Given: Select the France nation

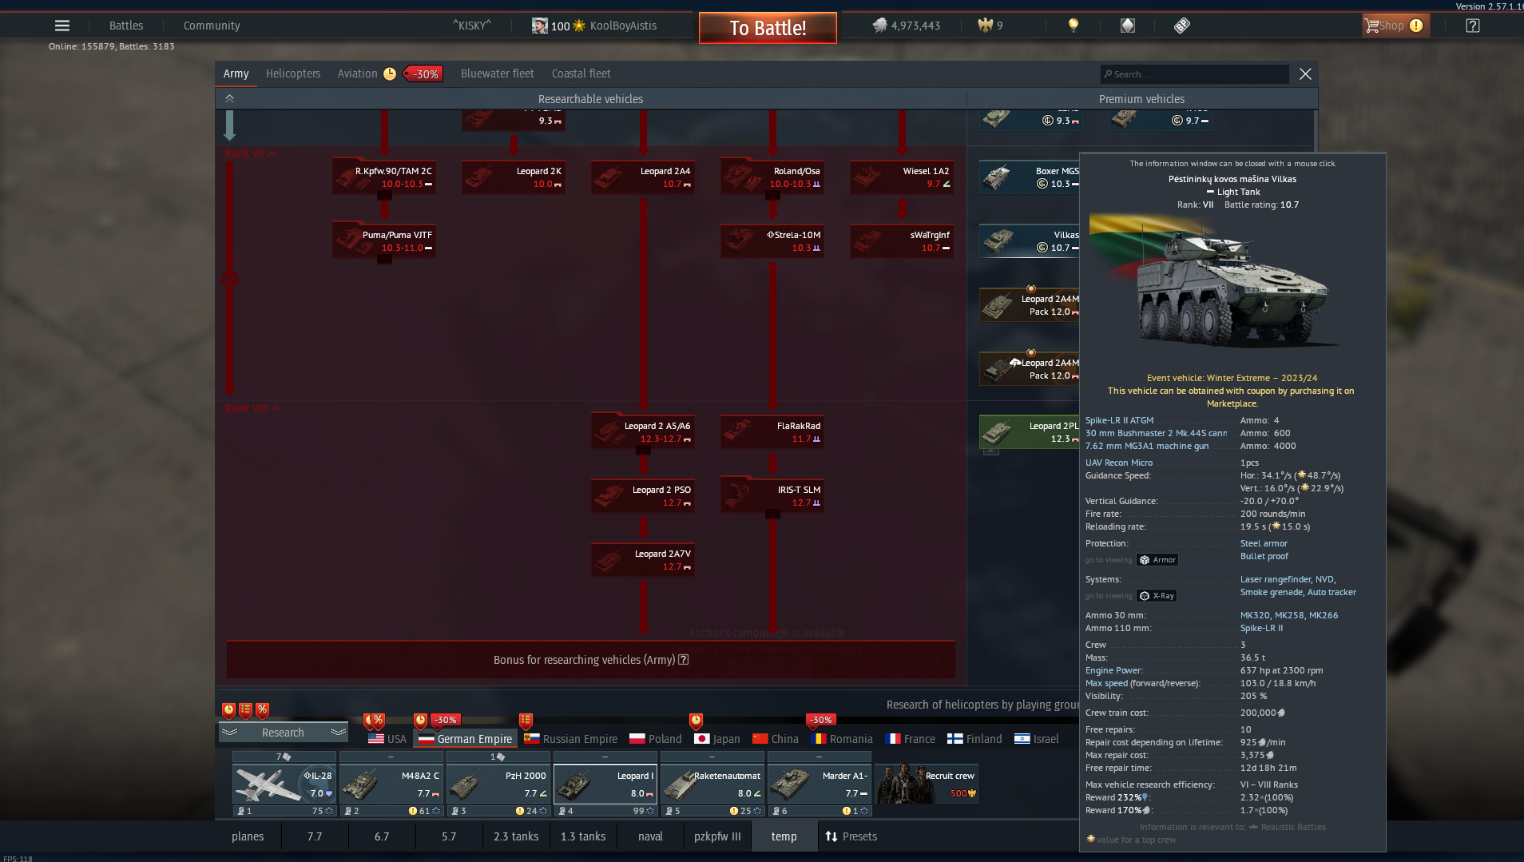Looking at the screenshot, I should pos(910,739).
